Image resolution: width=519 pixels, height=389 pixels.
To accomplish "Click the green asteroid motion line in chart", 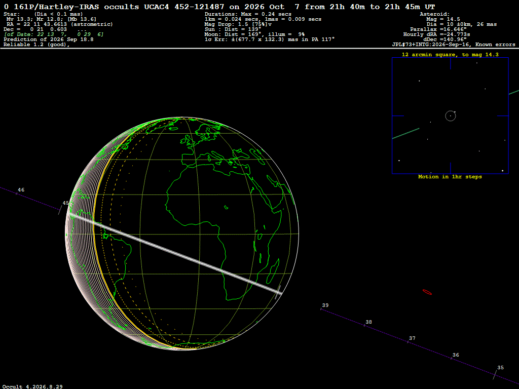I will click(405, 133).
